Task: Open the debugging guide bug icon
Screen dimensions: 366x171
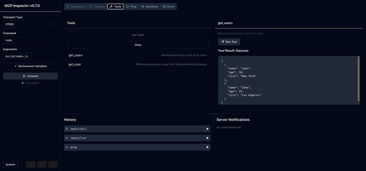Action: (x=42, y=165)
